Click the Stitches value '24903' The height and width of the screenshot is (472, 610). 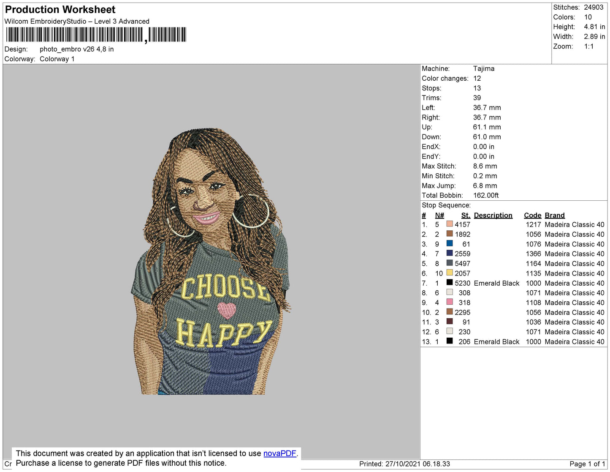tap(594, 7)
